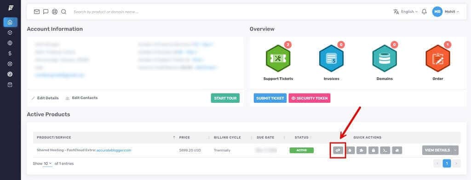Click the water drop quick action icon
The height and width of the screenshot is (180, 471).
(350, 150)
